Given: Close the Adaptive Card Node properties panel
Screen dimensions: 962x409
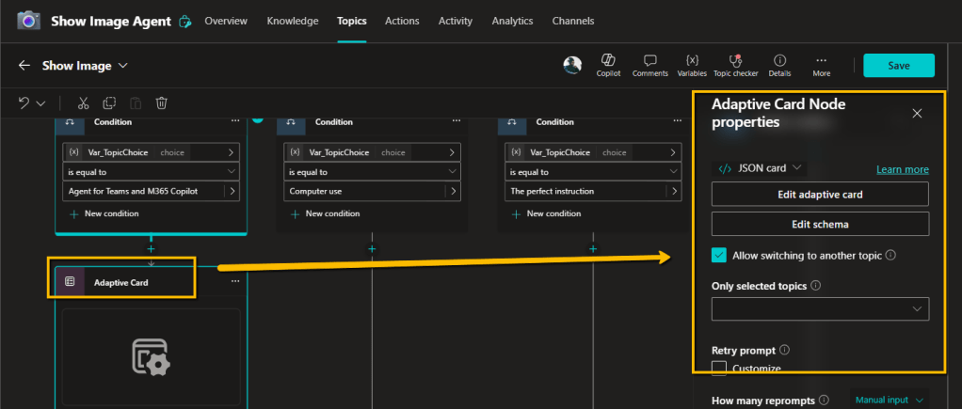Looking at the screenshot, I should pos(917,114).
